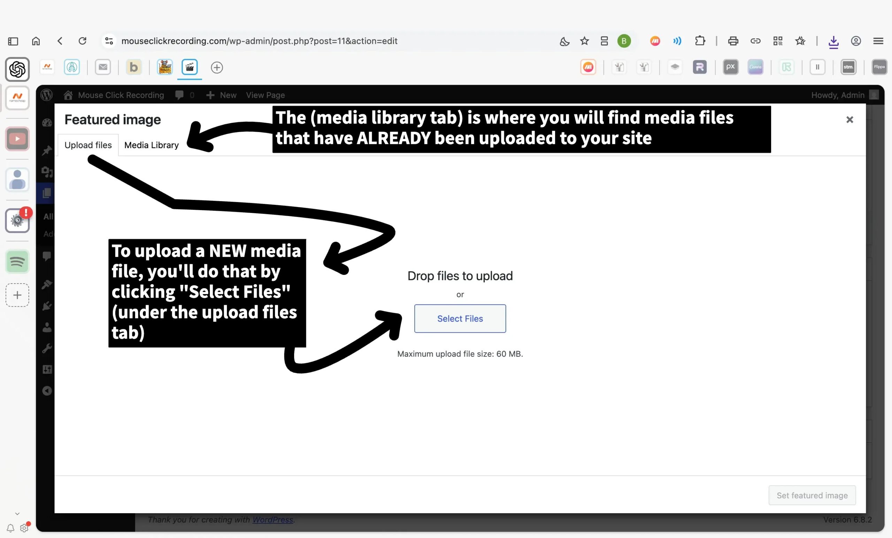
Task: Add a new tab with plus button
Action: [x=216, y=67]
